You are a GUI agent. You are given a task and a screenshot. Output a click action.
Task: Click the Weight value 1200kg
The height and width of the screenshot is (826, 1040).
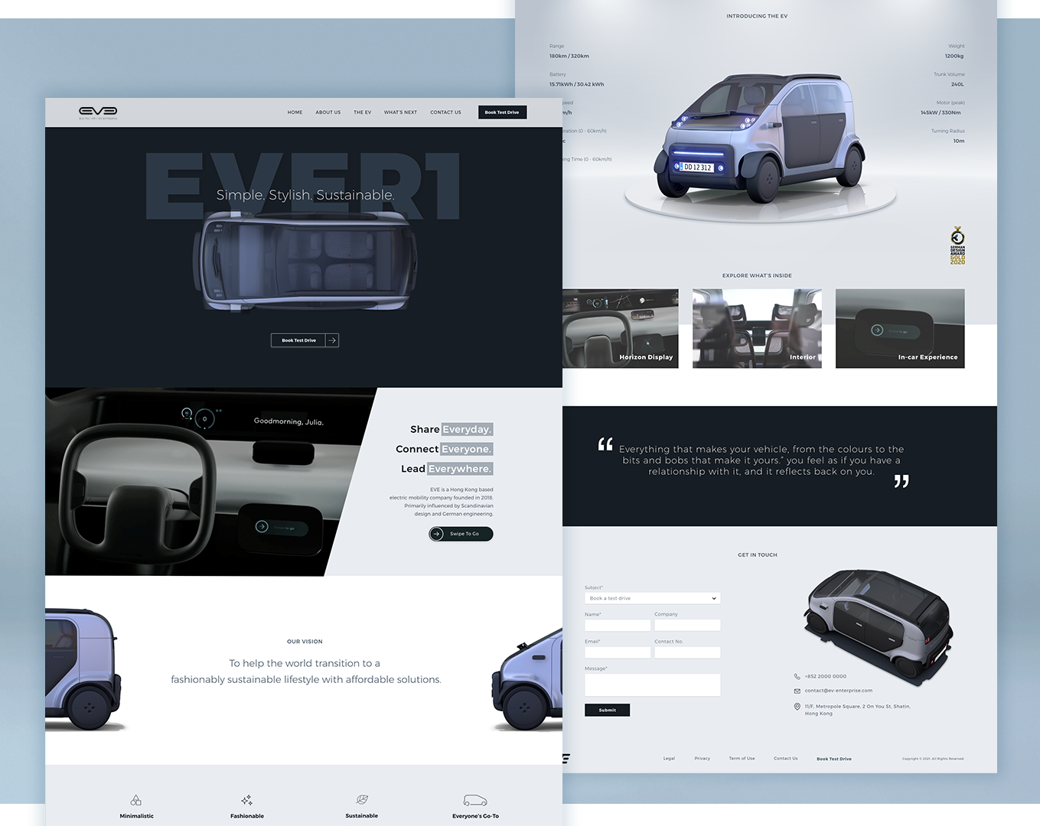[954, 56]
